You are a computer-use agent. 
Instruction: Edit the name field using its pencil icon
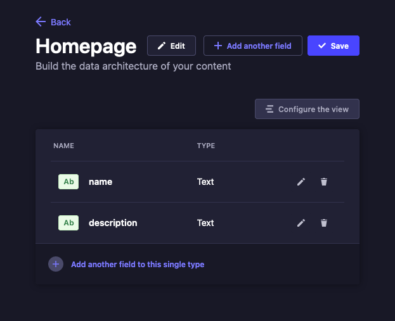(x=301, y=182)
